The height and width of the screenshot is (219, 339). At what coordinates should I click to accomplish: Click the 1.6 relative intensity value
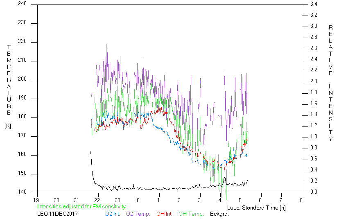314,103
